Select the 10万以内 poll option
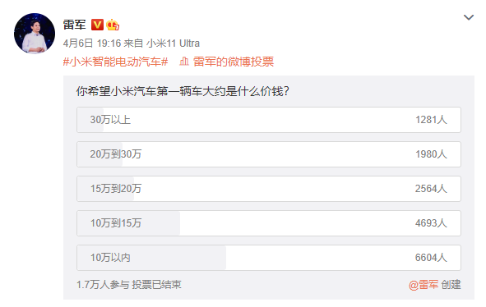 click(x=269, y=258)
